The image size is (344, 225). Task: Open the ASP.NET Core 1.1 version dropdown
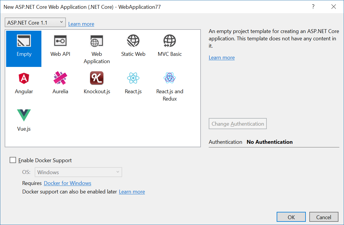pyautogui.click(x=35, y=22)
